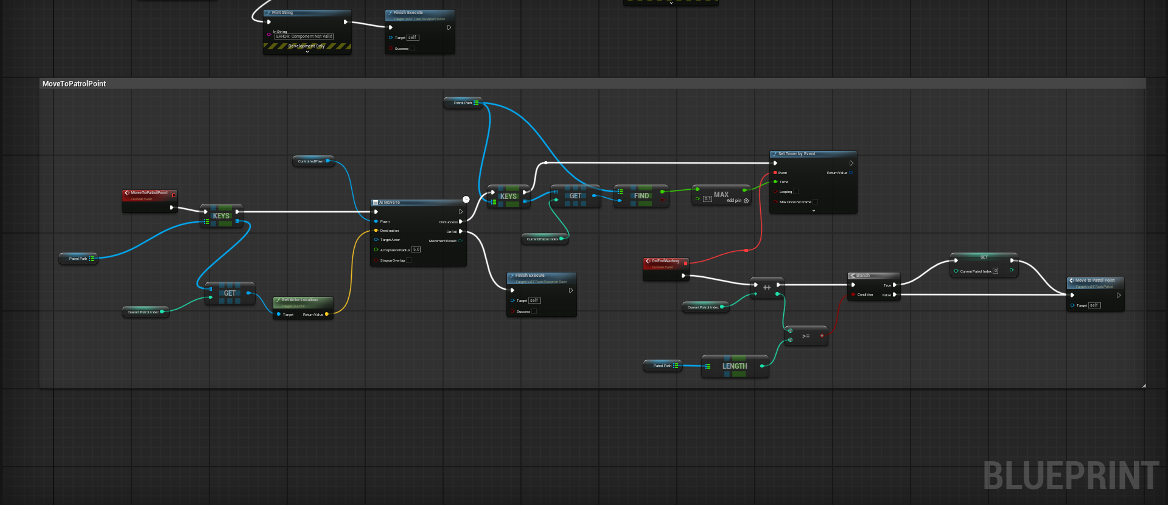Click the Movement Result output pin
Viewport: 1168px width, 505px height.
click(x=460, y=241)
